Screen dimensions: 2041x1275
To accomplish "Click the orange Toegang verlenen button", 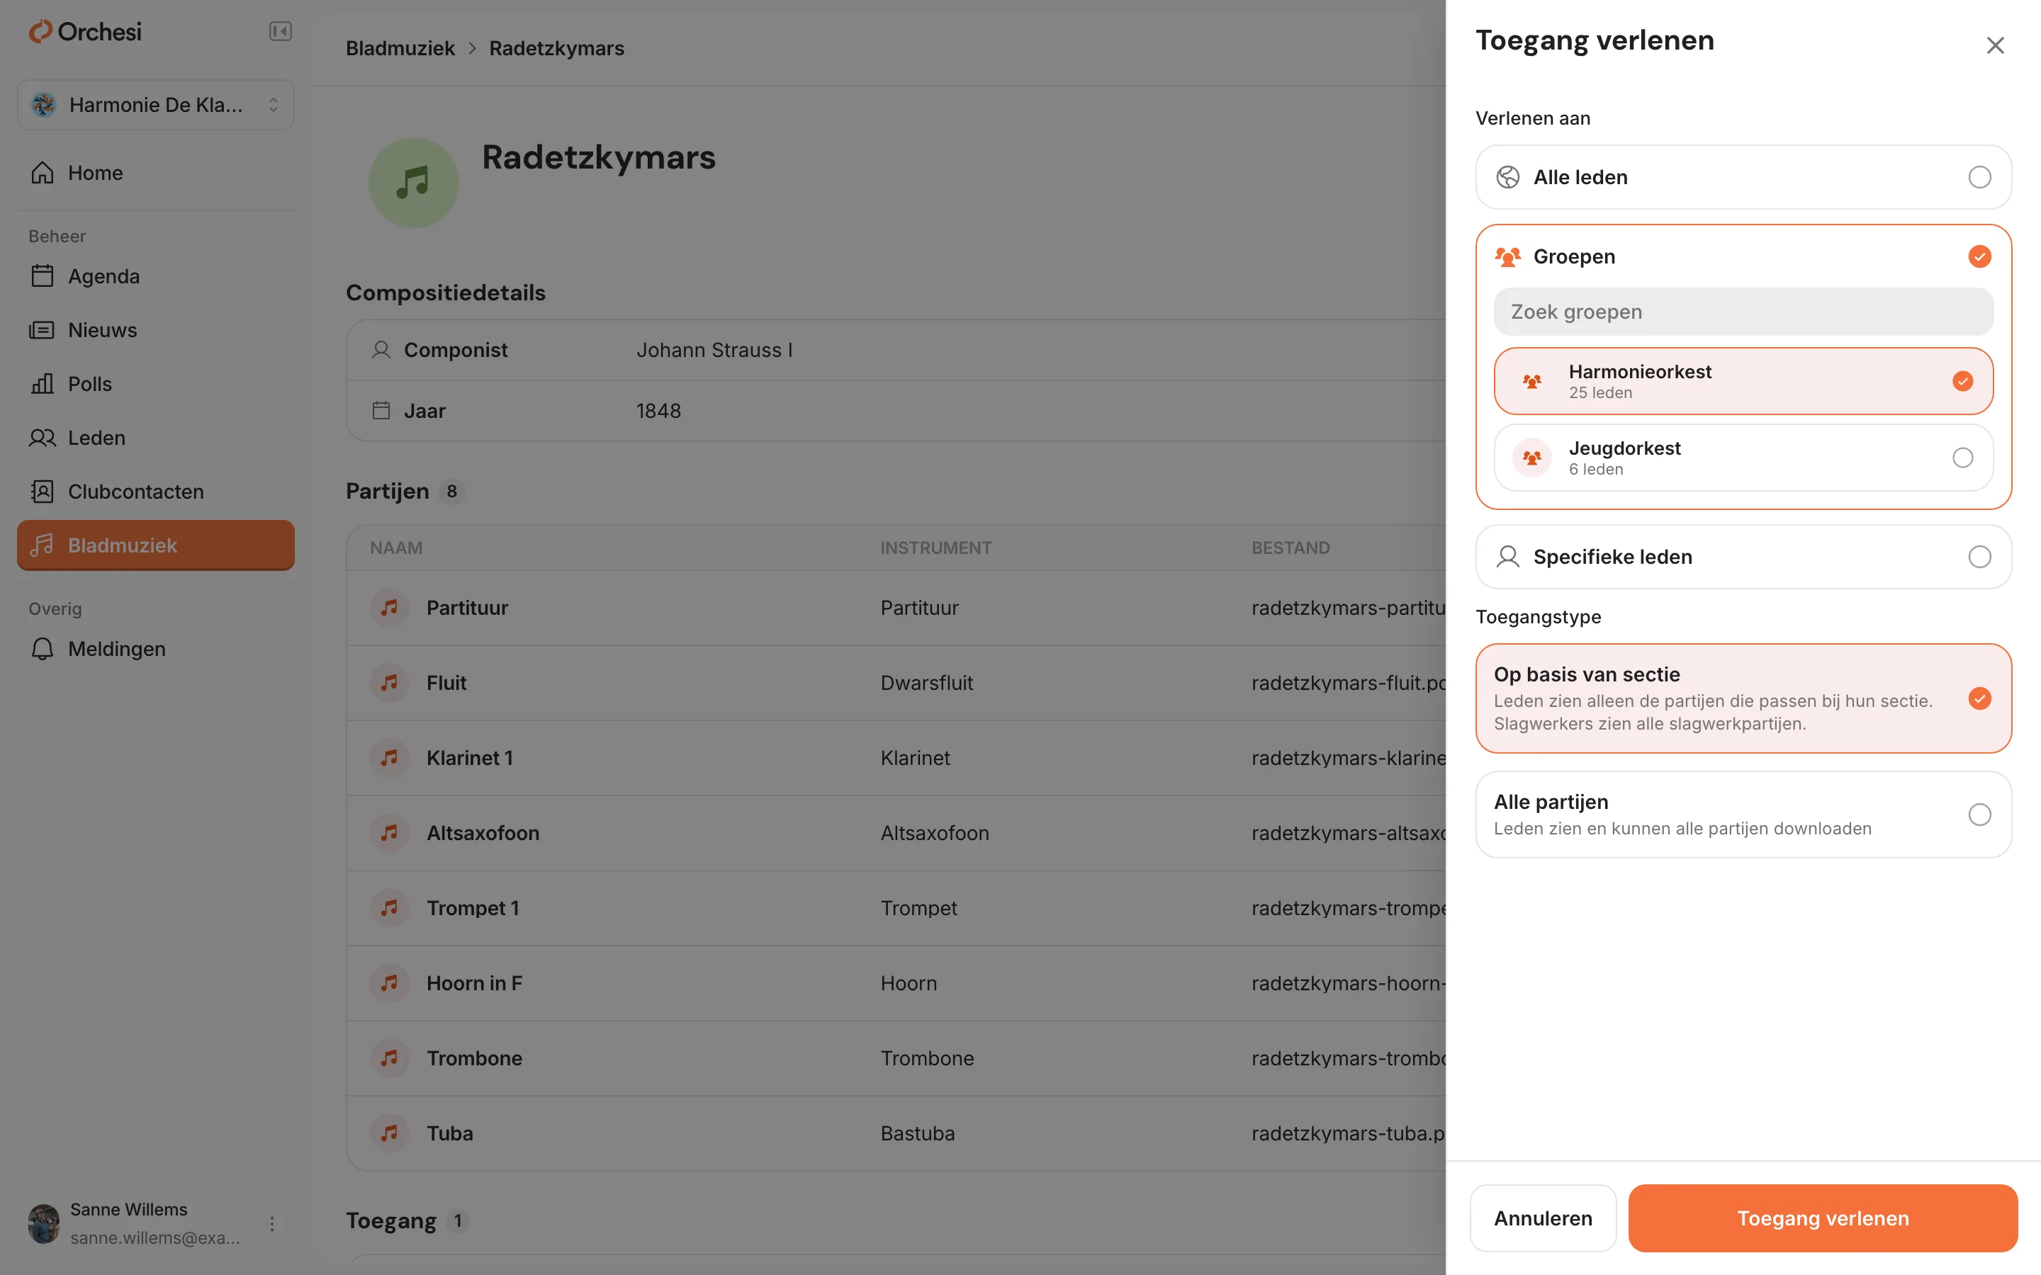I will [x=1823, y=1218].
